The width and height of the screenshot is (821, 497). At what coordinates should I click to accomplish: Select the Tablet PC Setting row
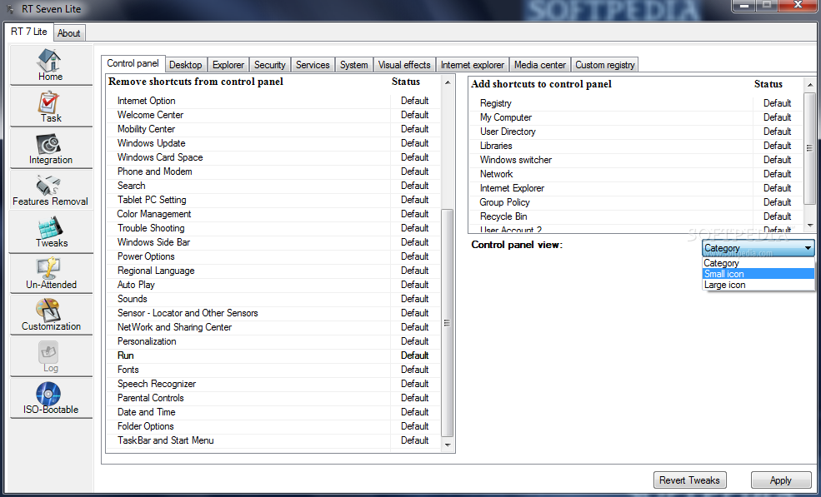274,200
